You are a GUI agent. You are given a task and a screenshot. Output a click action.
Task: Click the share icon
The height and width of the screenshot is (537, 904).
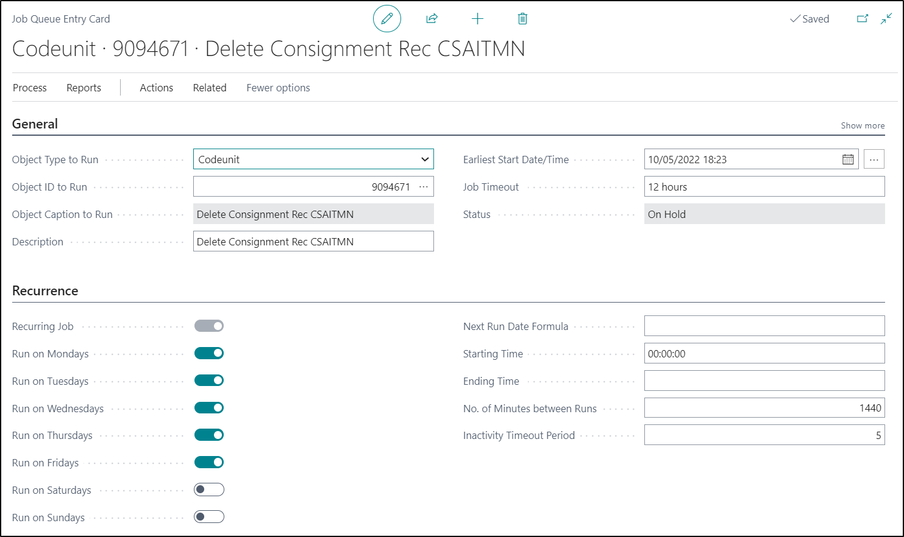point(432,19)
